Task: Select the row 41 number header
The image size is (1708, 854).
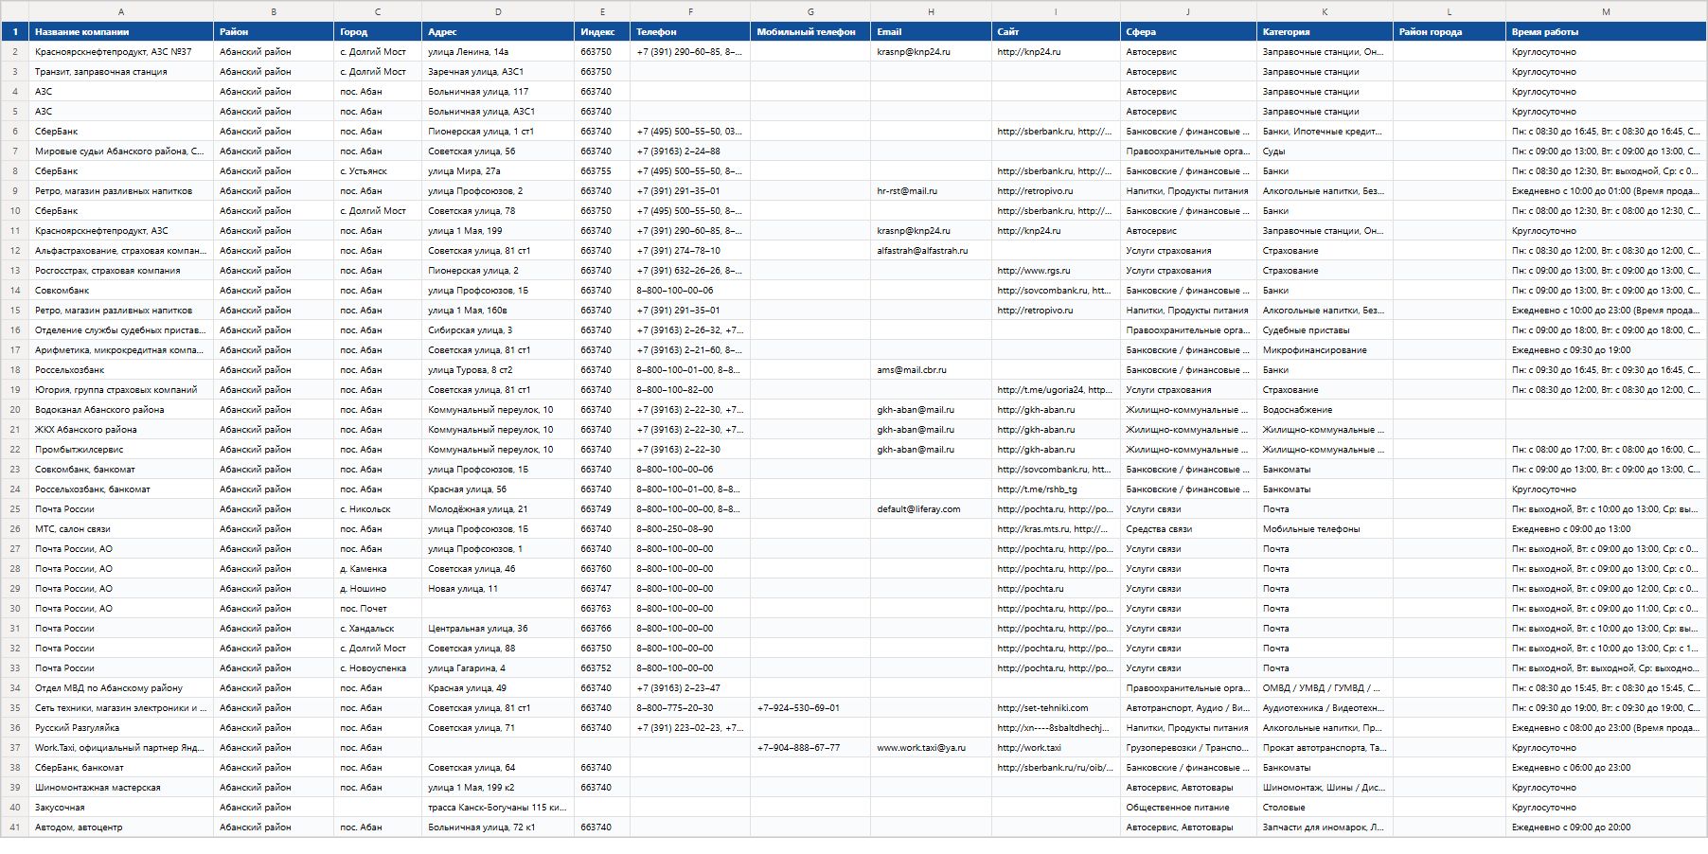Action: pyautogui.click(x=15, y=827)
